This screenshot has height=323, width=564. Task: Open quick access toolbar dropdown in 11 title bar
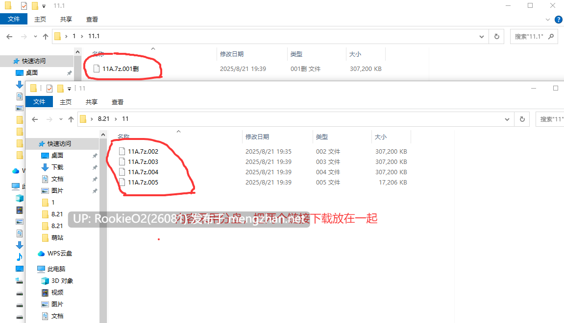[70, 89]
